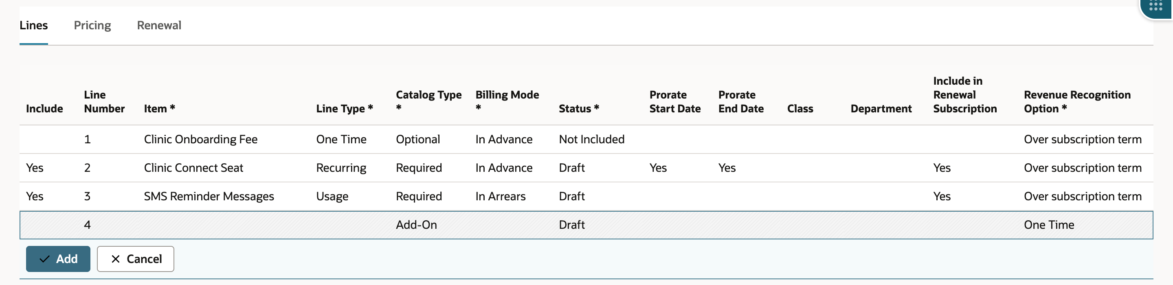
Task: Click In Advance in Clinic Connect Seat row
Action: (x=504, y=168)
